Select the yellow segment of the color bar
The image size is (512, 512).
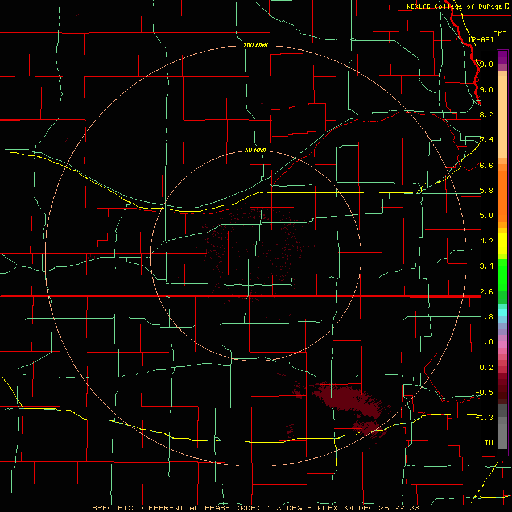502,243
